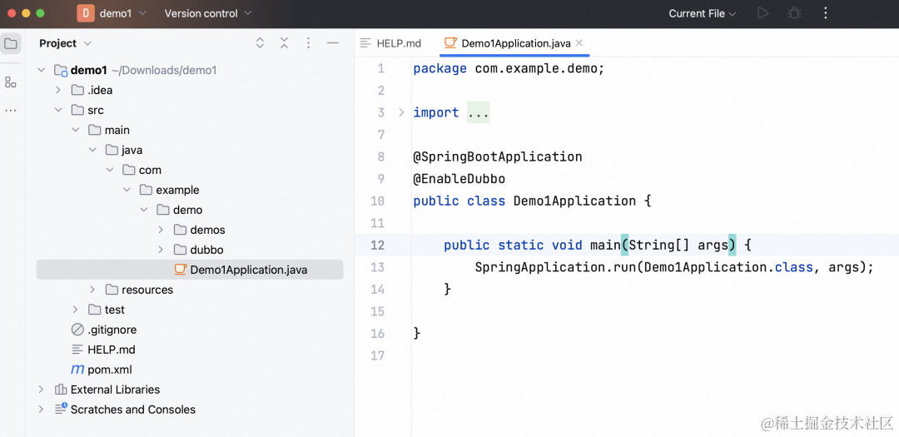Click the @EnableDubbo annotation

[x=459, y=179]
